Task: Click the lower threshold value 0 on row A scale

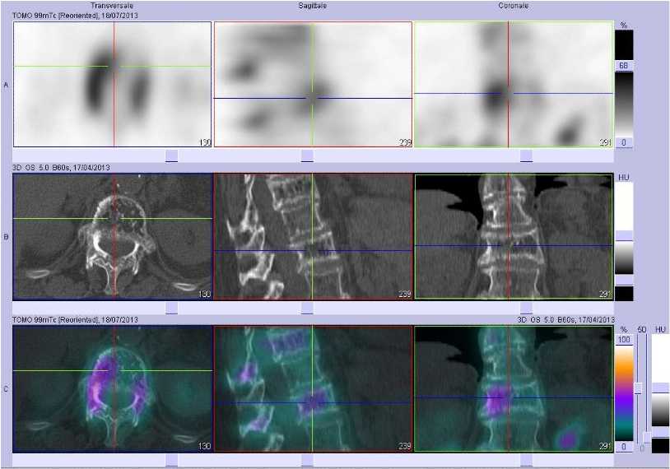Action: click(624, 142)
